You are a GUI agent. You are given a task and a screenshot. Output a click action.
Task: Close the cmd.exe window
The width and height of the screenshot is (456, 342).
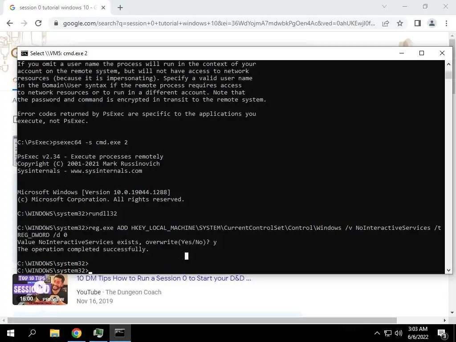click(x=442, y=53)
